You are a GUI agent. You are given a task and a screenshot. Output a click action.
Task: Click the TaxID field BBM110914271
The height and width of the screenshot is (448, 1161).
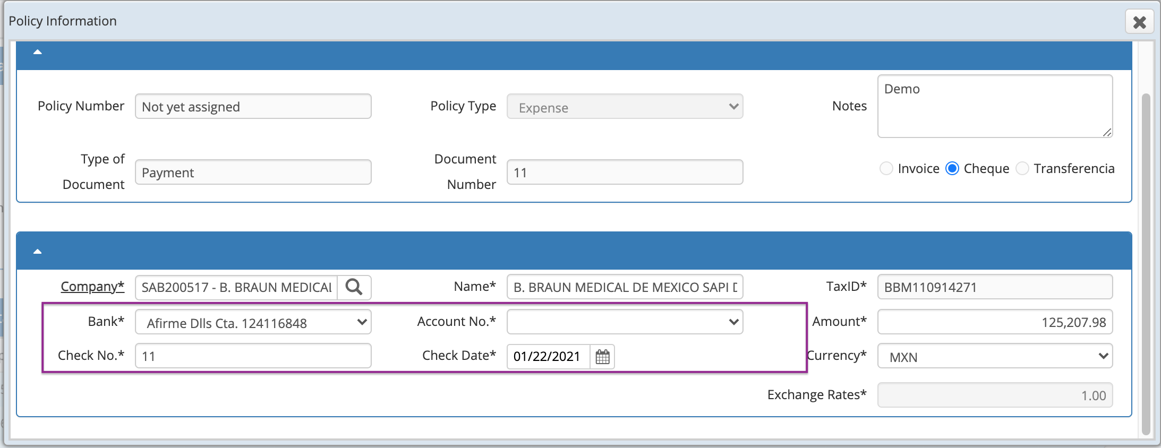tap(995, 287)
